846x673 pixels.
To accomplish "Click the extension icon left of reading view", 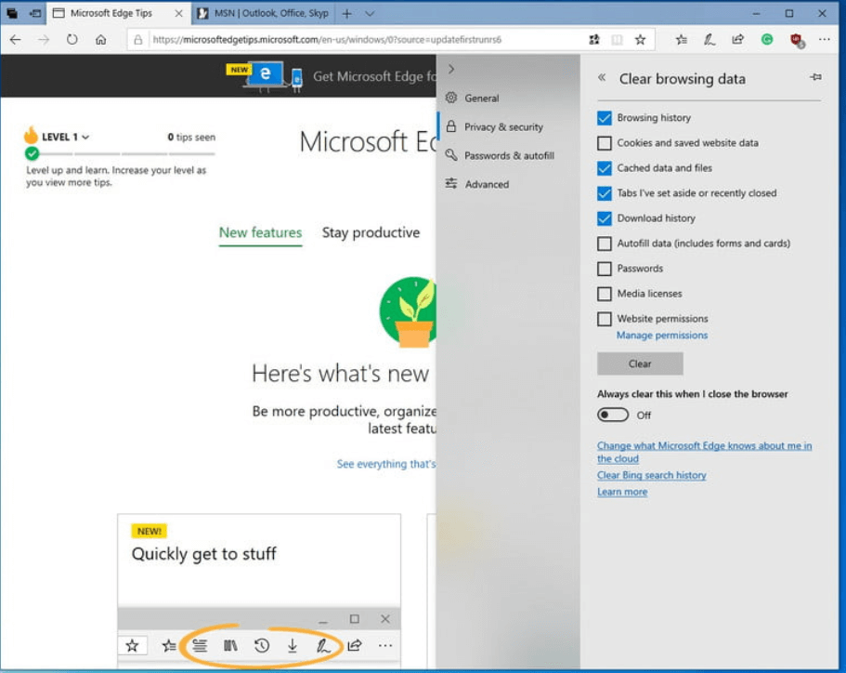I will [594, 39].
